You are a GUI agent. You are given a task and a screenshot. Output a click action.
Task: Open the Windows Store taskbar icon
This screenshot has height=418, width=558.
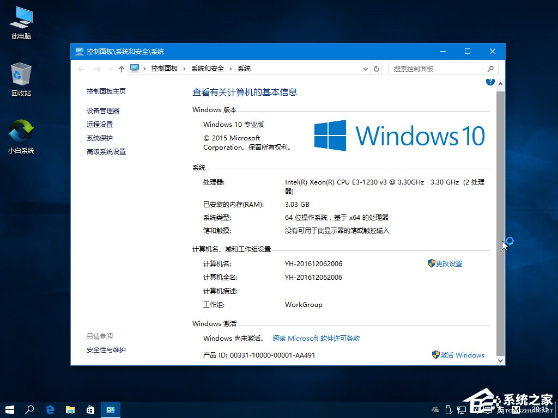[90, 409]
